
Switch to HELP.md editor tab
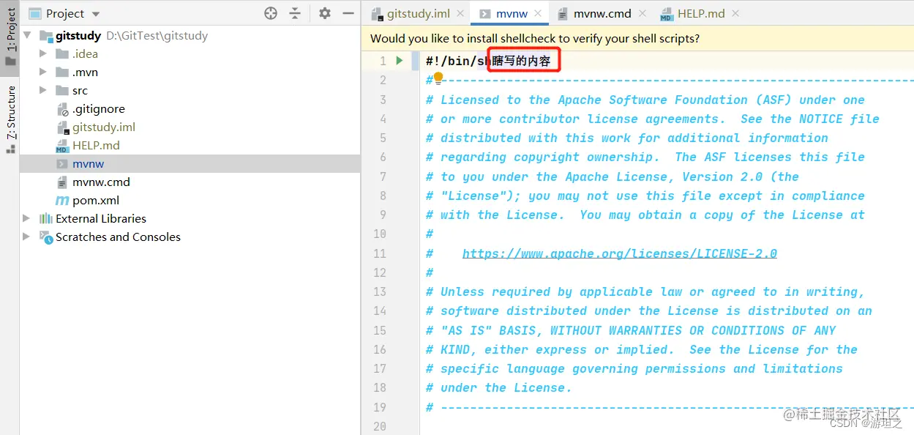701,13
